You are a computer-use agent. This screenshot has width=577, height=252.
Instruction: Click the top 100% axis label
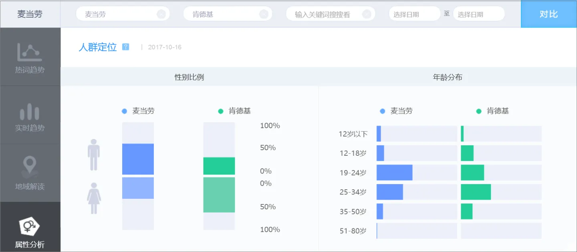[270, 126]
